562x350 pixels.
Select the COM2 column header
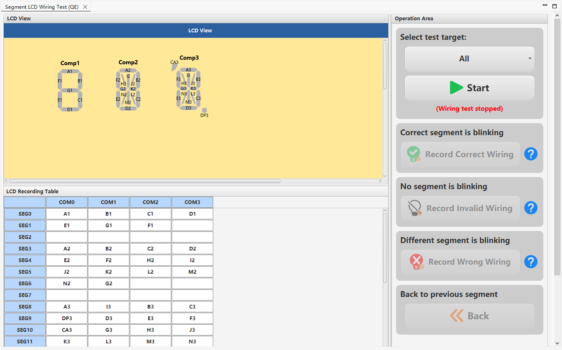point(151,202)
